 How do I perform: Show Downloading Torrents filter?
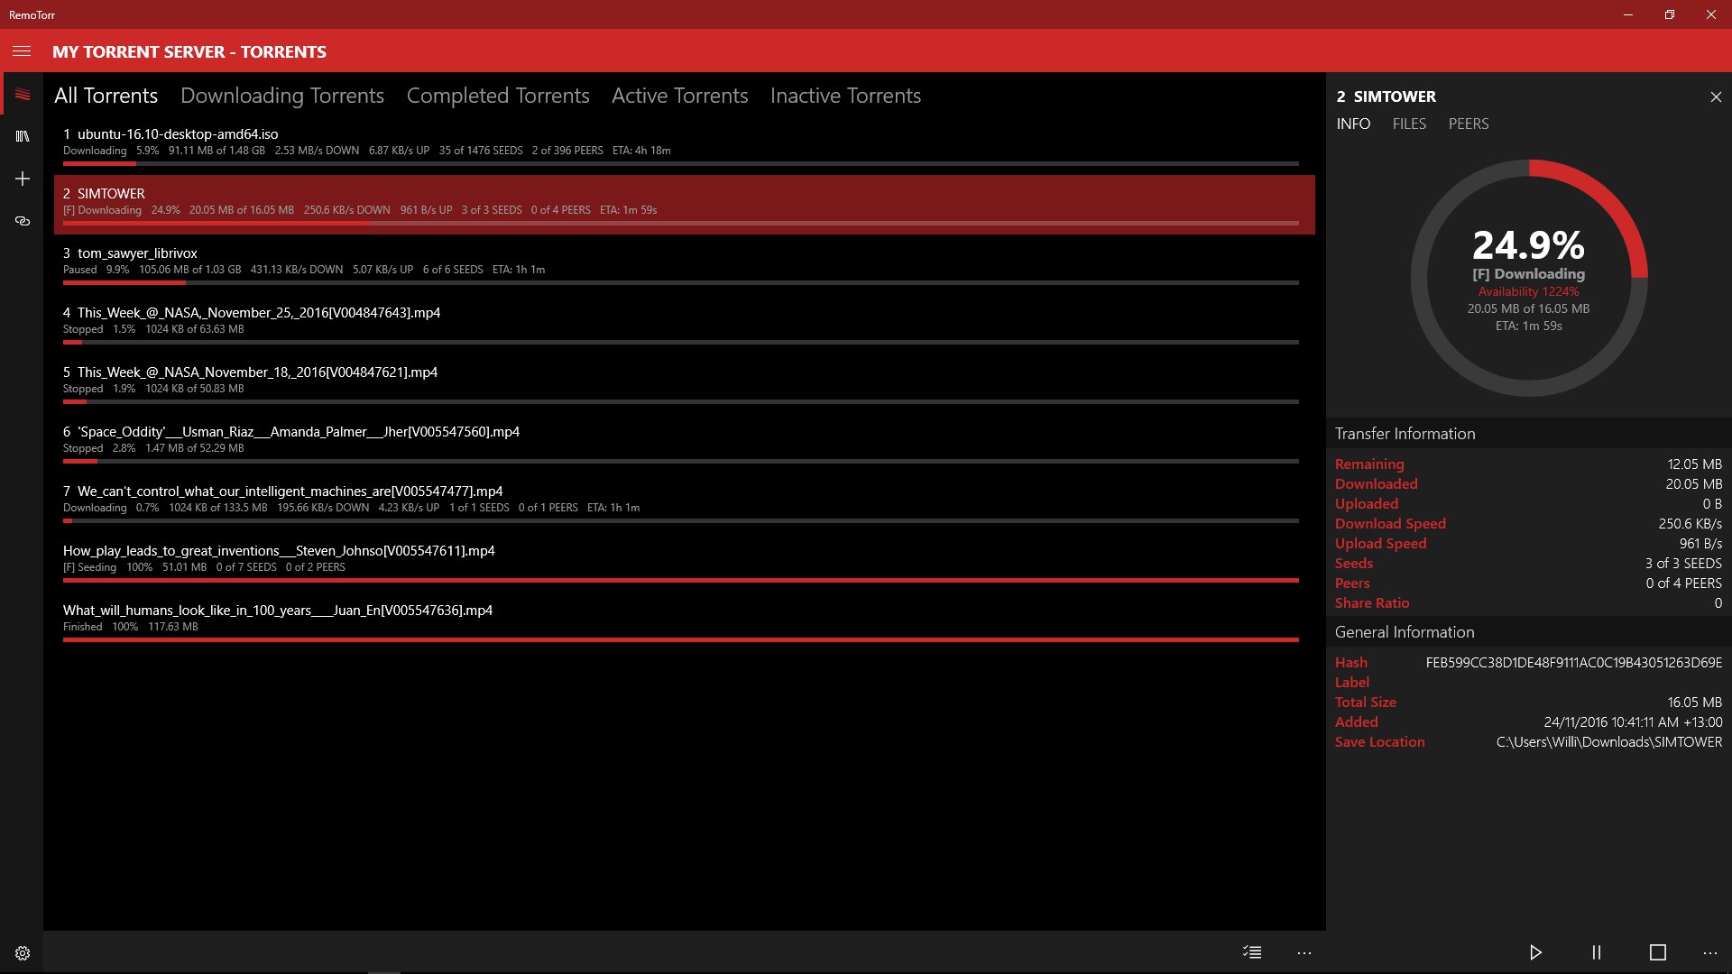tap(281, 96)
